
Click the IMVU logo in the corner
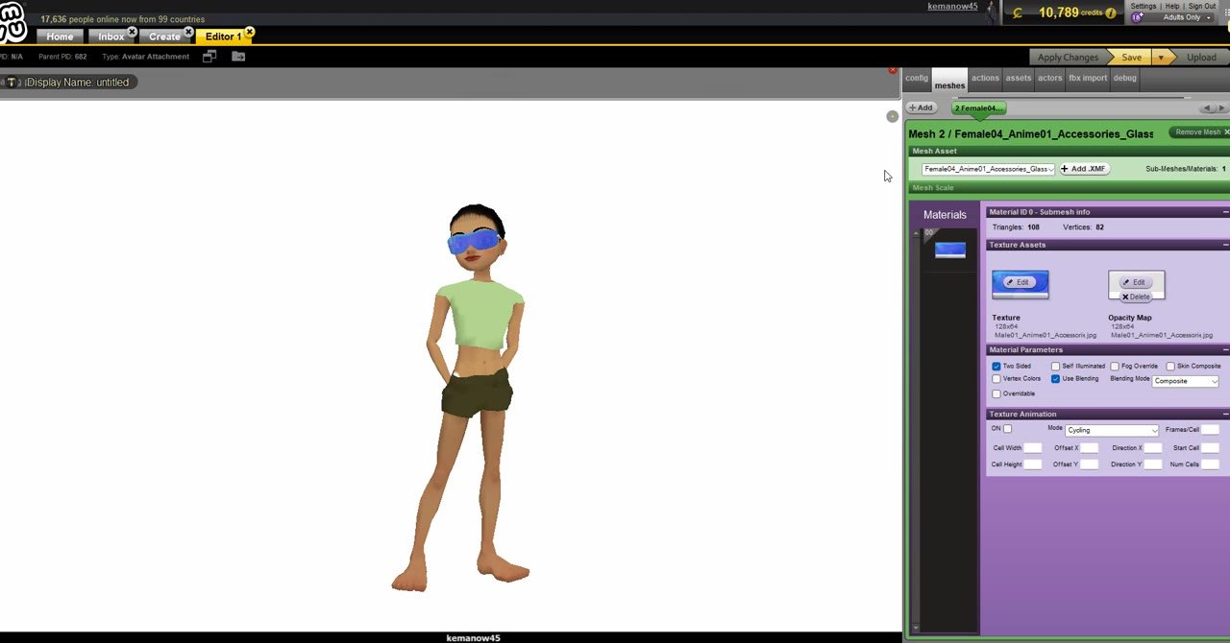12,23
